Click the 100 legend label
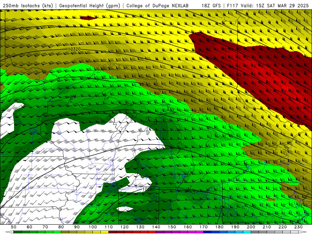This screenshot has height=234, width=312. [93, 227]
